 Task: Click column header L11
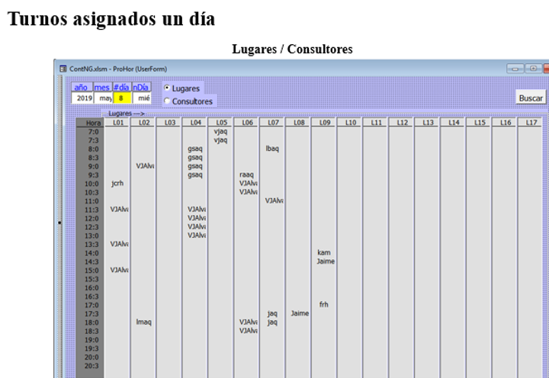click(x=377, y=123)
